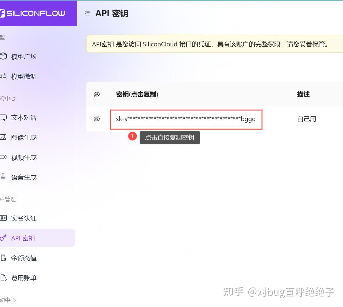Select the 模型微调 icon in sidebar
Viewport: 343px width, 307px height.
click(4, 76)
